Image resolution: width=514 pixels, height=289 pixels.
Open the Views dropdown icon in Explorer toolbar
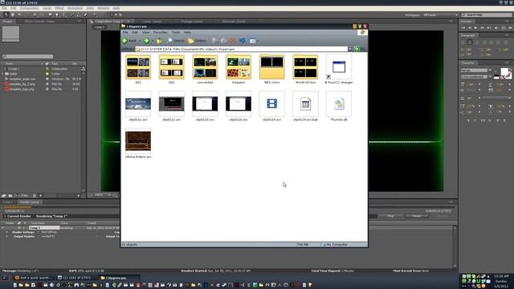click(x=253, y=41)
